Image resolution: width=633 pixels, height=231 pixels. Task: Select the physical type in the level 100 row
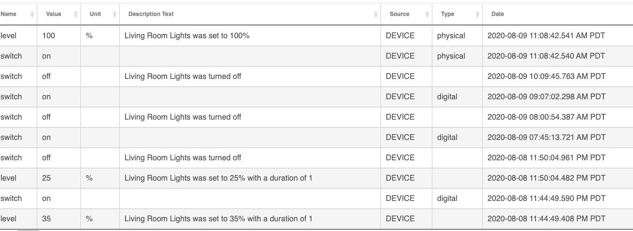451,36
